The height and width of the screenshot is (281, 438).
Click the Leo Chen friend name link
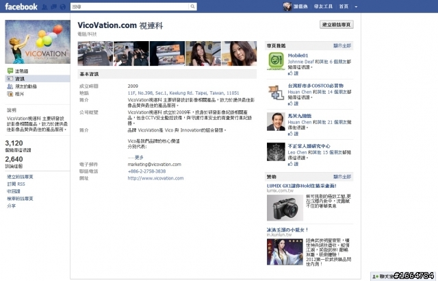(x=297, y=152)
